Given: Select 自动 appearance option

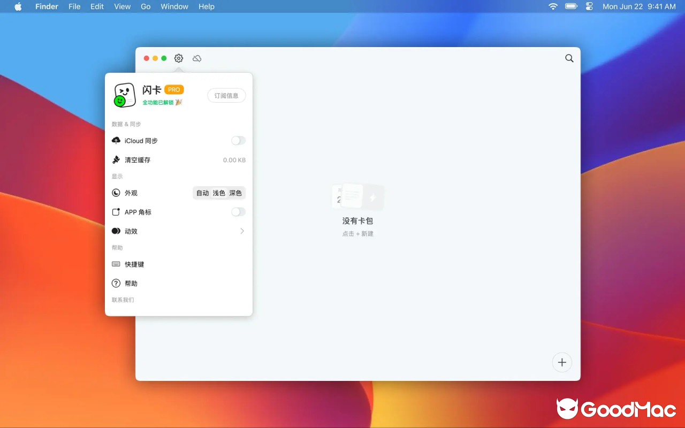Looking at the screenshot, I should [x=202, y=193].
